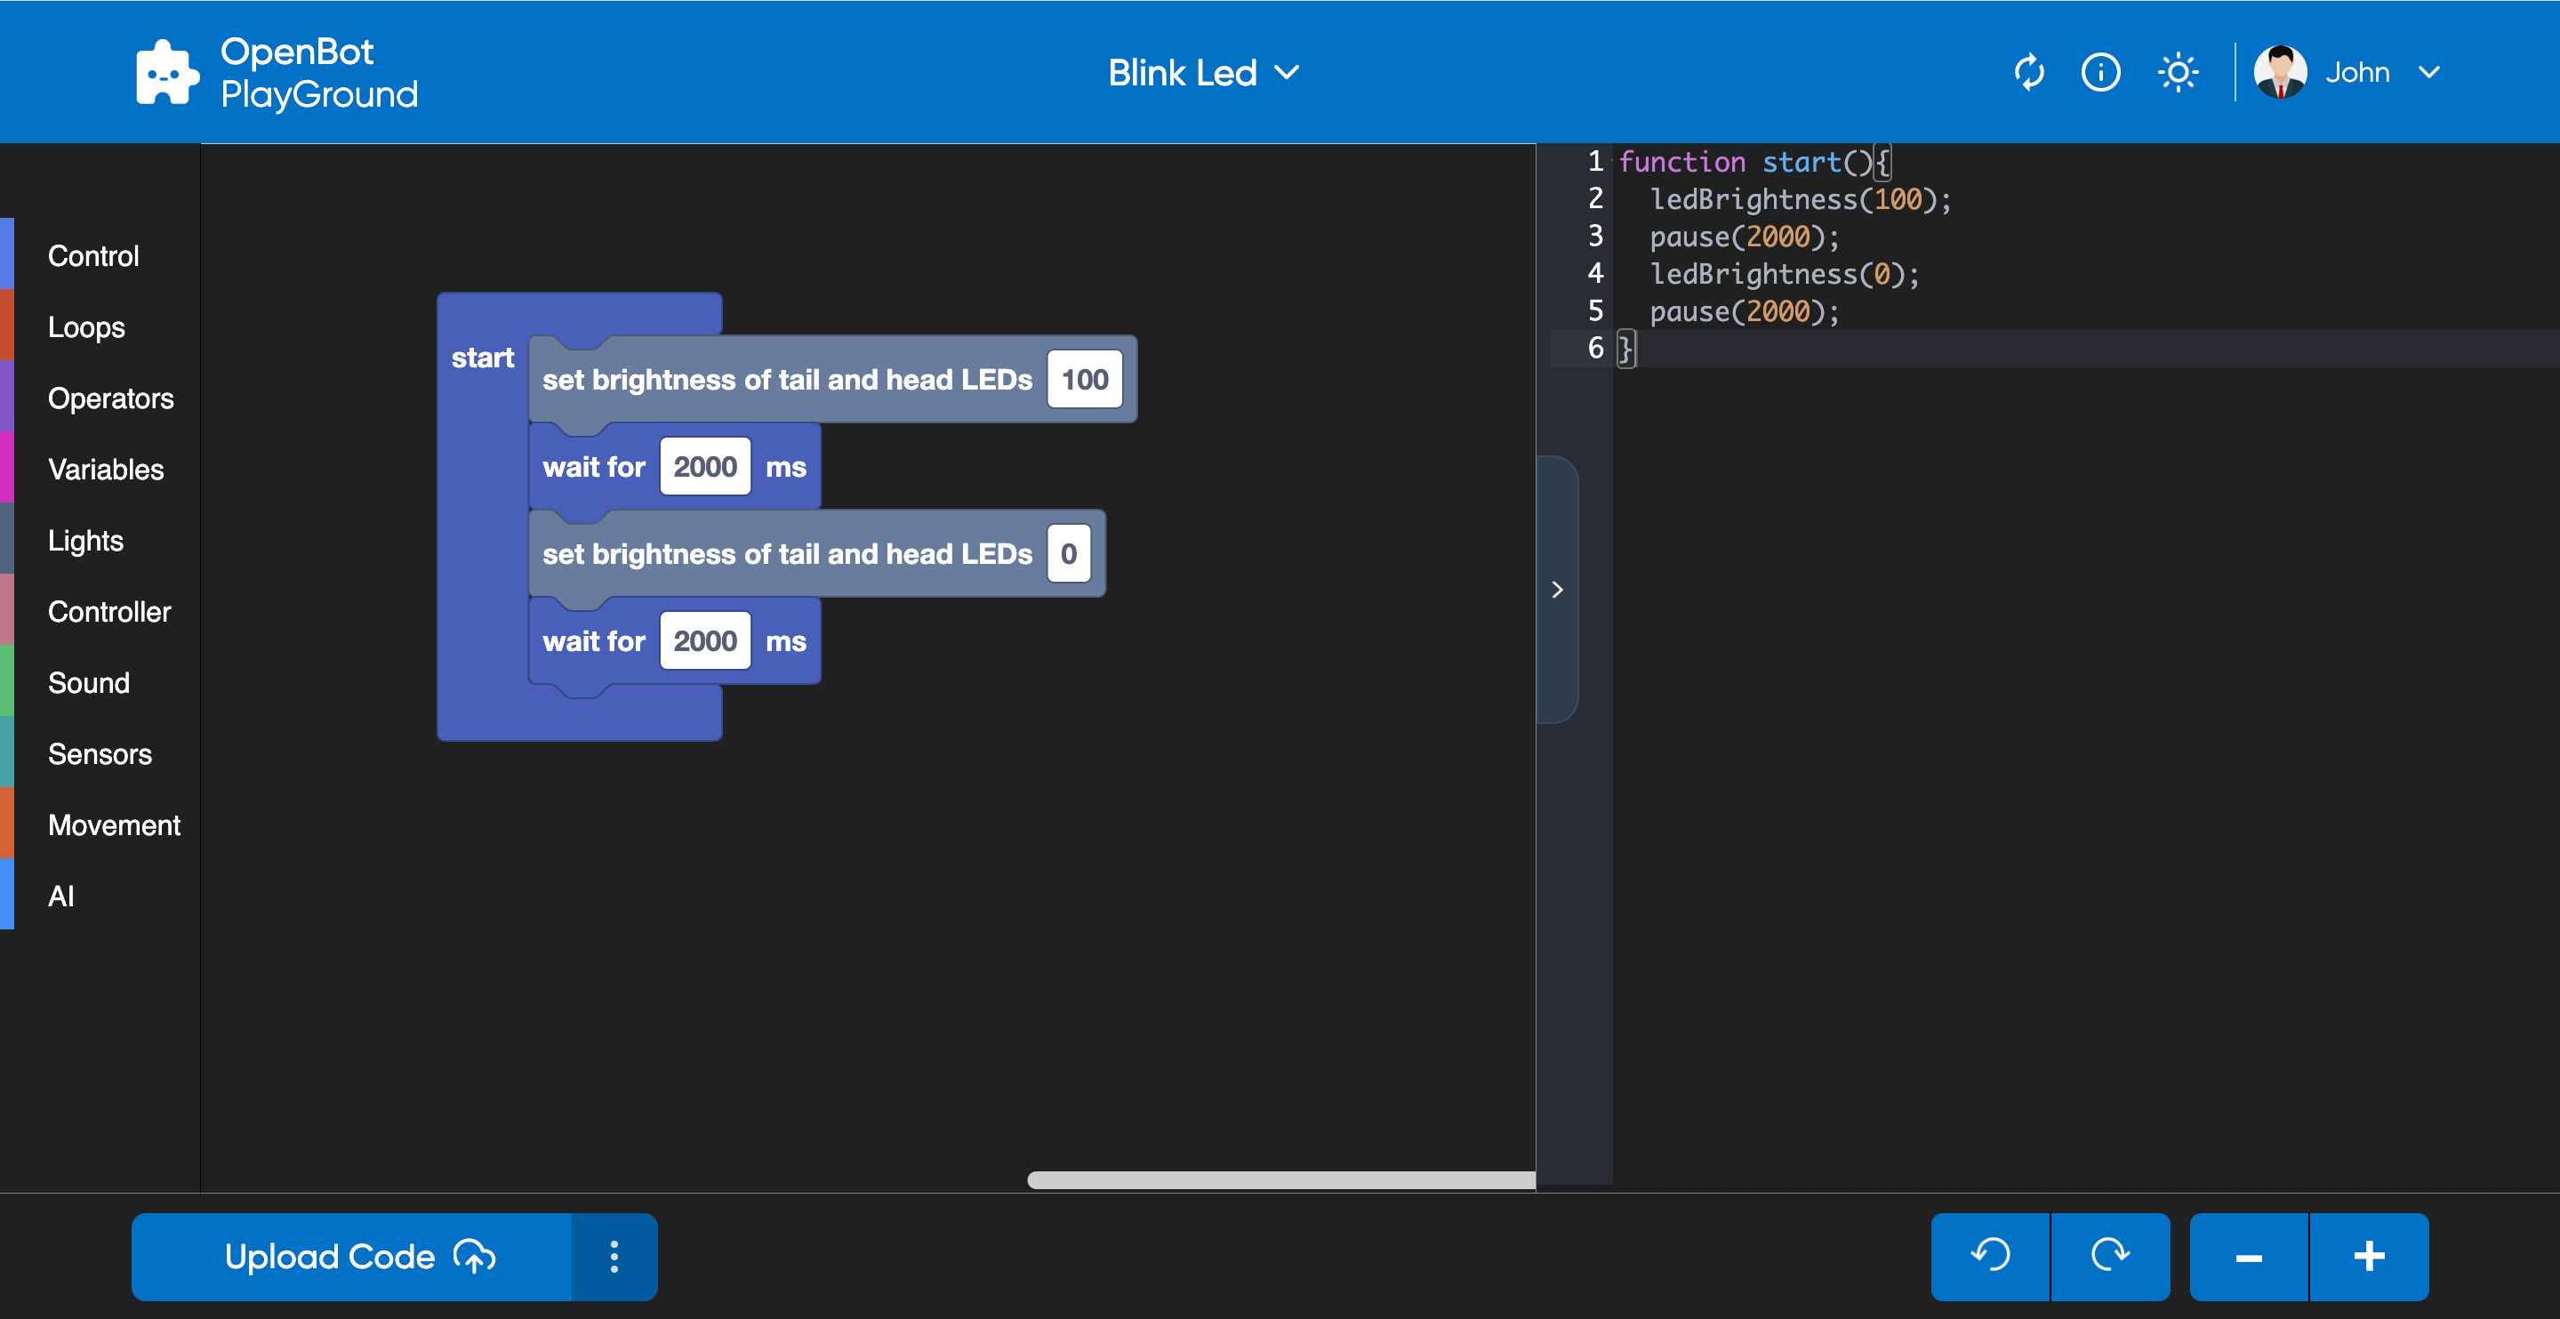Click code line 5 'pause(2000);'
Viewport: 2560px width, 1319px height.
1744,312
